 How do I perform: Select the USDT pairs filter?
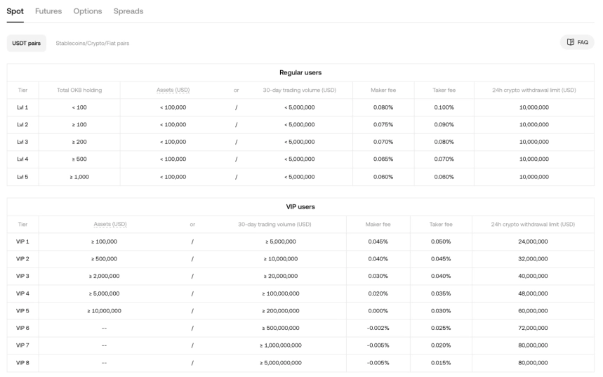(x=27, y=44)
